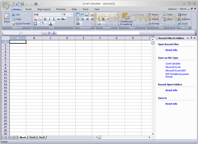Choose PDF Portable Document Format link

[x=177, y=75]
